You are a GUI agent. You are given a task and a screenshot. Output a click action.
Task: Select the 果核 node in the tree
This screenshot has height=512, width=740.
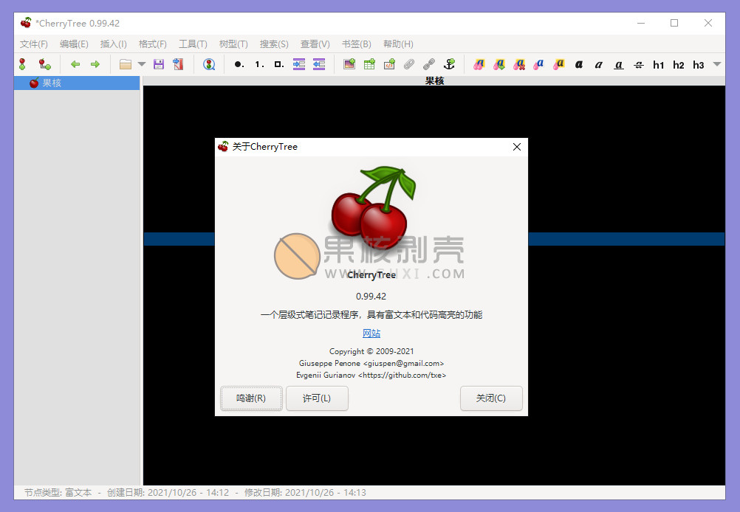[x=52, y=83]
